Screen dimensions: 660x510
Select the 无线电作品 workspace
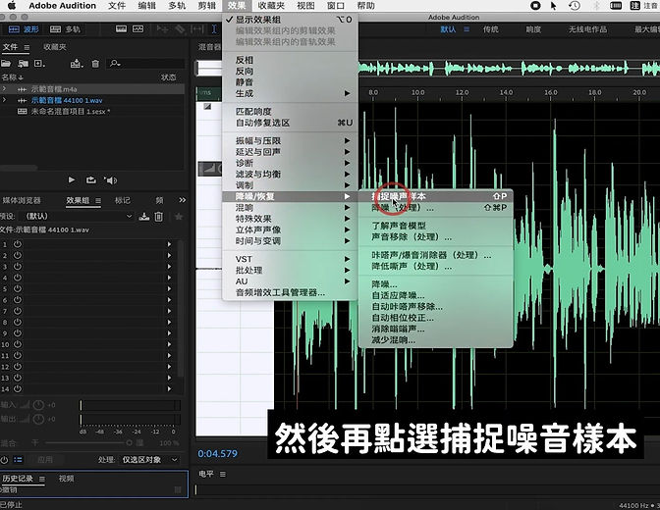[587, 29]
